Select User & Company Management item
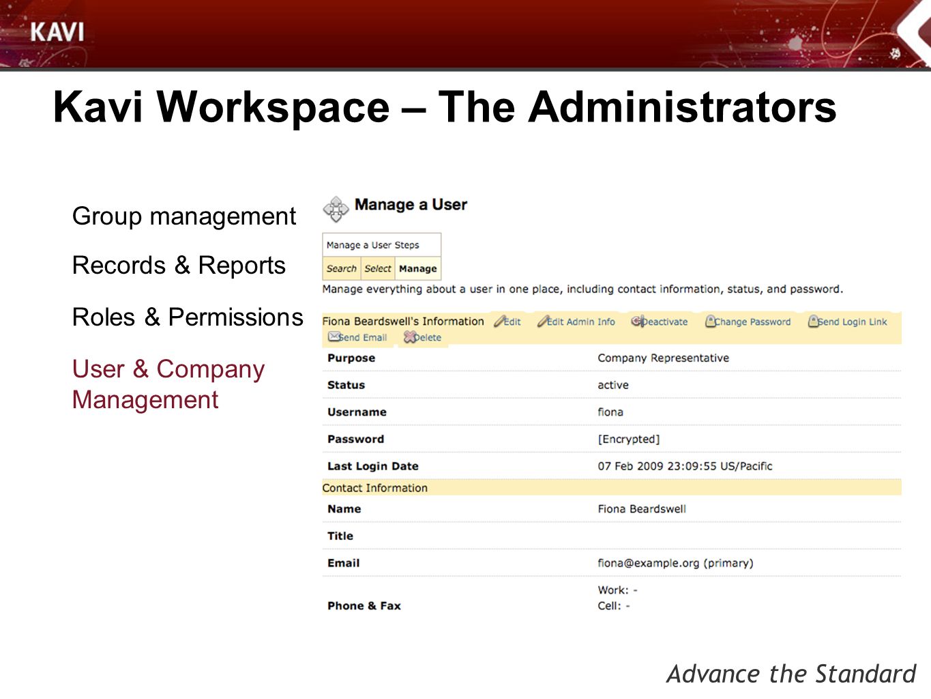 point(168,384)
